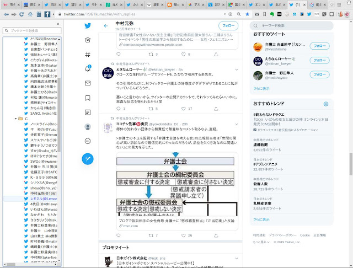Open caret menu on えきなんローヤー tweet
The height and width of the screenshot is (268, 353).
point(237,69)
